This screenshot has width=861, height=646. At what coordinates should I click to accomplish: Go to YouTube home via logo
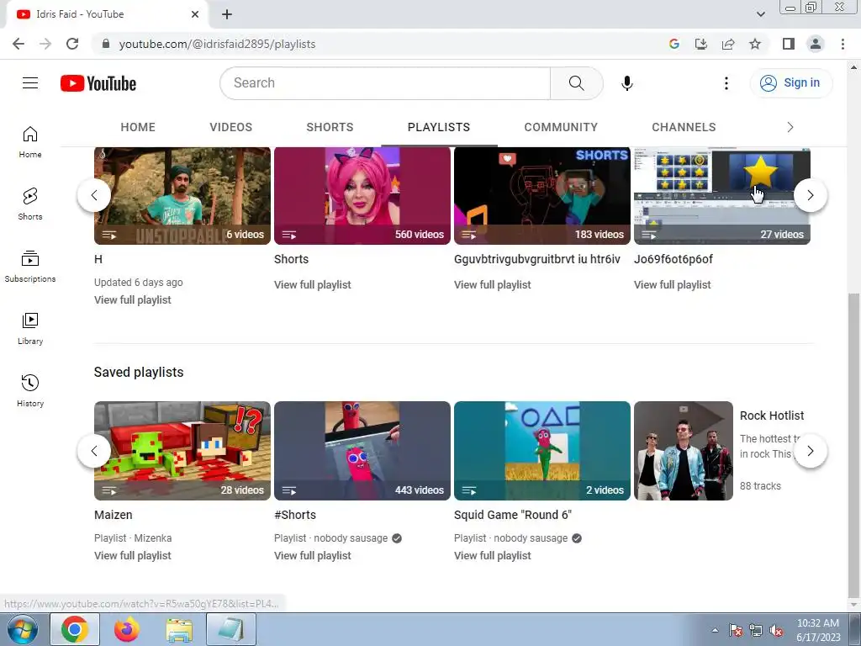pyautogui.click(x=98, y=83)
